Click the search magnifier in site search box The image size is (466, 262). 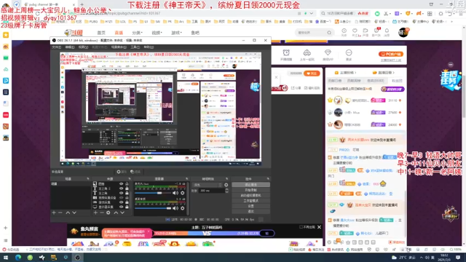pyautogui.click(x=329, y=33)
